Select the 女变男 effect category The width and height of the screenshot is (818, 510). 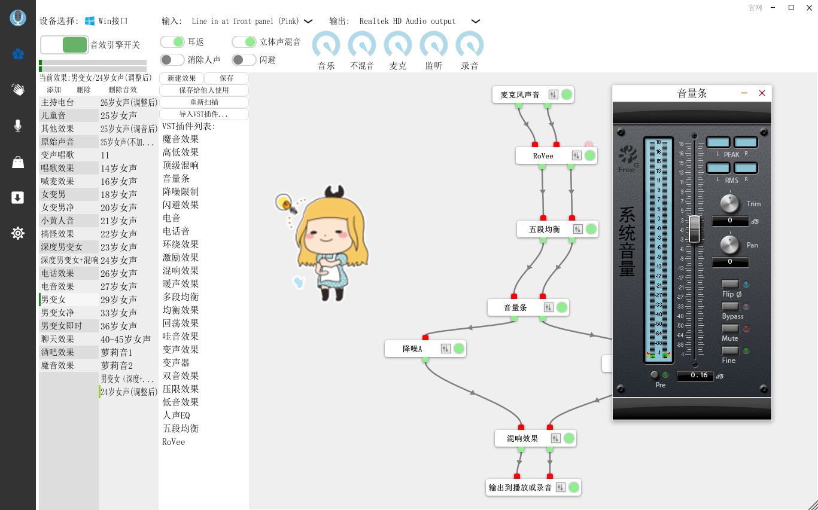pos(69,194)
